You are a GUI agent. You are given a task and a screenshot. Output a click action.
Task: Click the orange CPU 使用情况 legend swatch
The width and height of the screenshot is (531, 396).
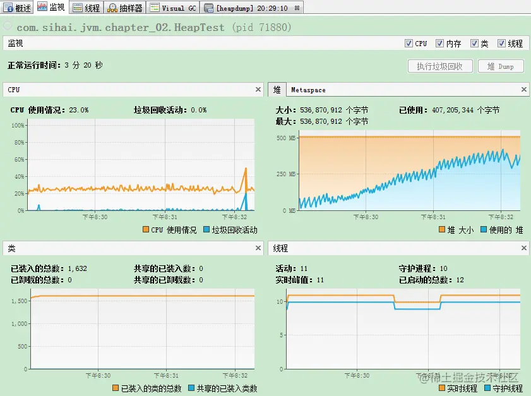click(x=146, y=229)
